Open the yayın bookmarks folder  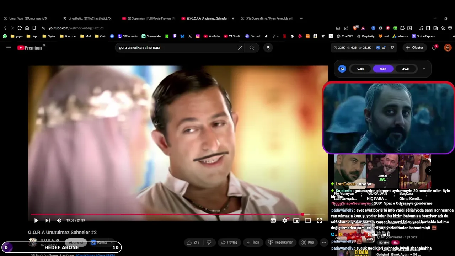[17, 36]
